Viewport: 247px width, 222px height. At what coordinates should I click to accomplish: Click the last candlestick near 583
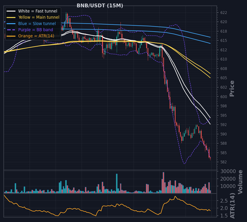210,158
